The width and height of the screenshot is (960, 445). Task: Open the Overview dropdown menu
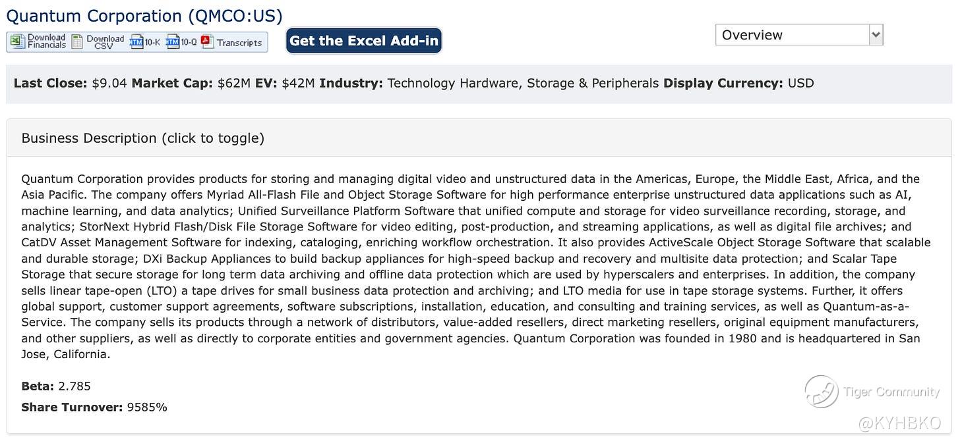pyautogui.click(x=798, y=35)
